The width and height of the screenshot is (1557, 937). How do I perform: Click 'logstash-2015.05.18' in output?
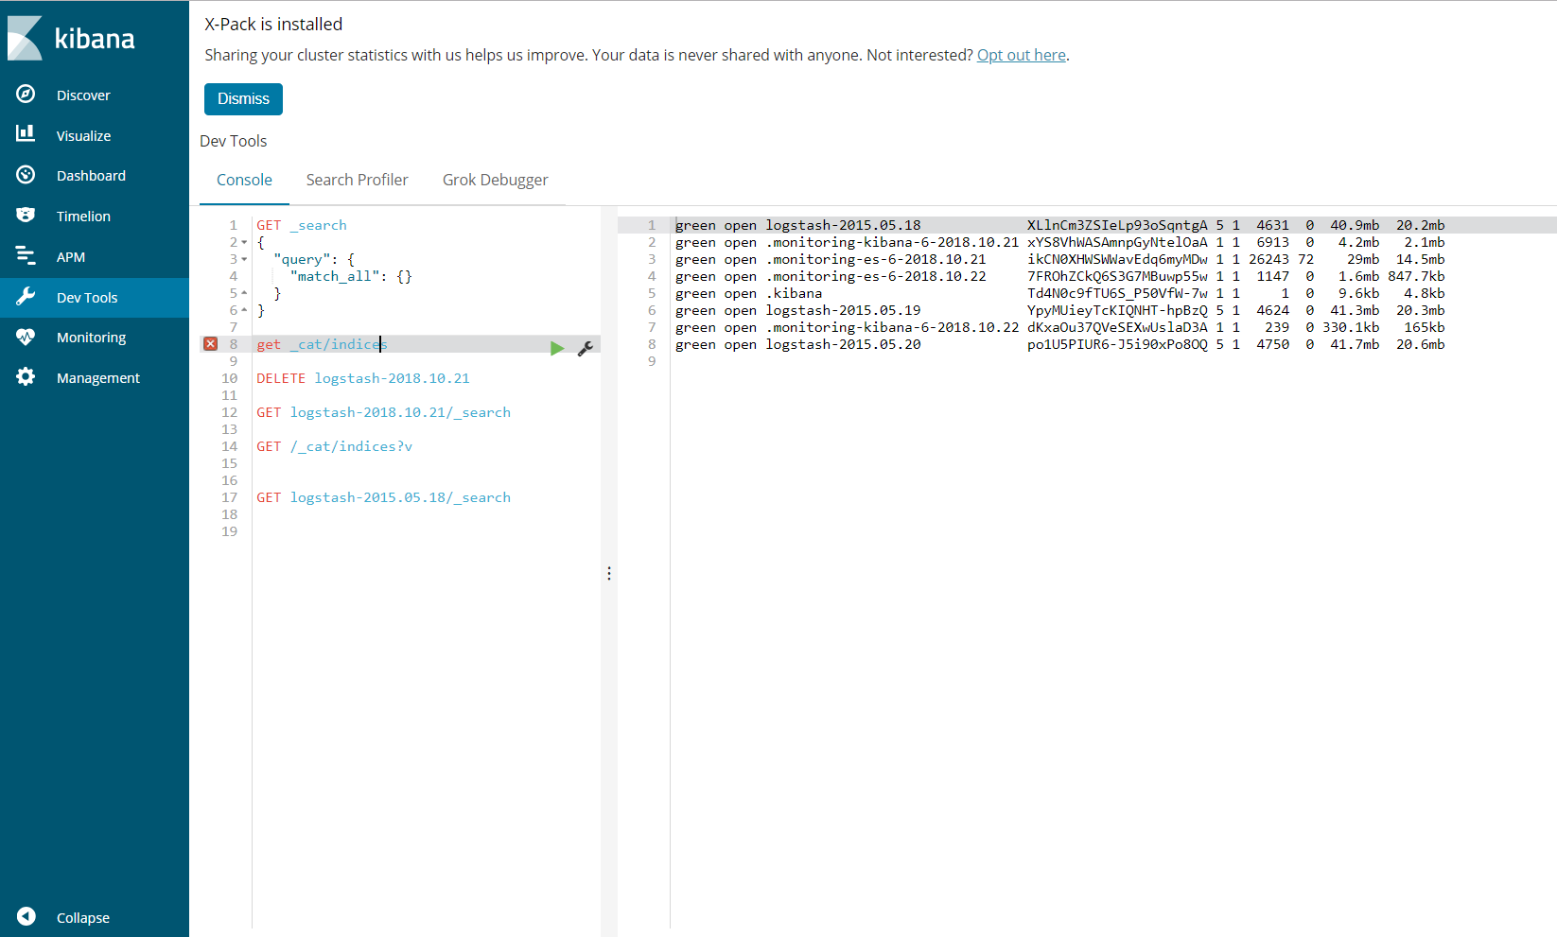(843, 225)
